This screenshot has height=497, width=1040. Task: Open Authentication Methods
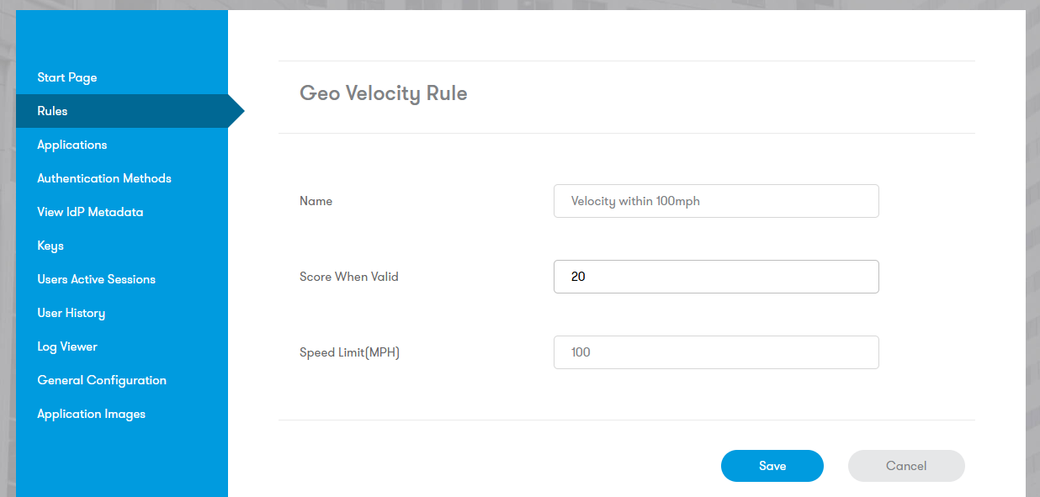103,177
